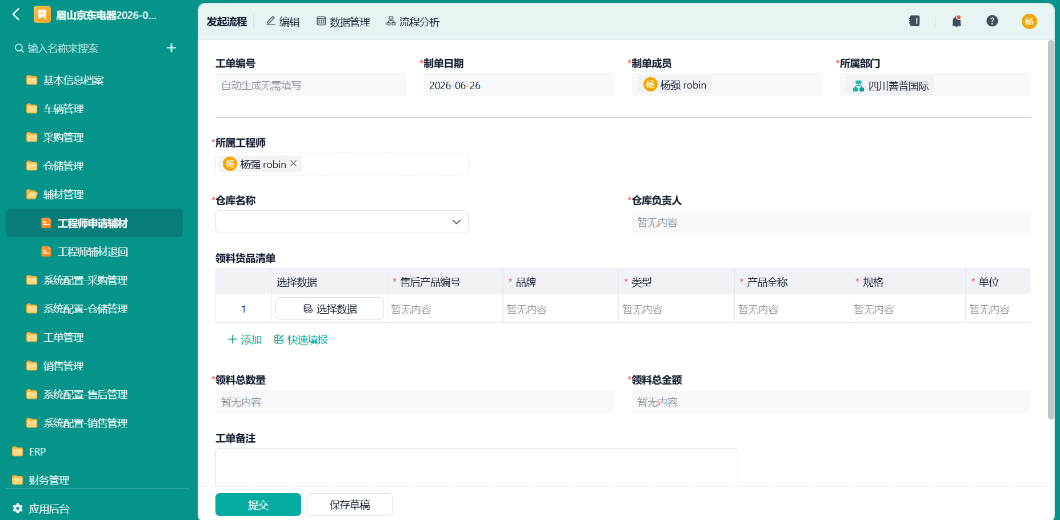Click the 仓库负责人 empty value field
The height and width of the screenshot is (520, 1060).
click(x=831, y=222)
